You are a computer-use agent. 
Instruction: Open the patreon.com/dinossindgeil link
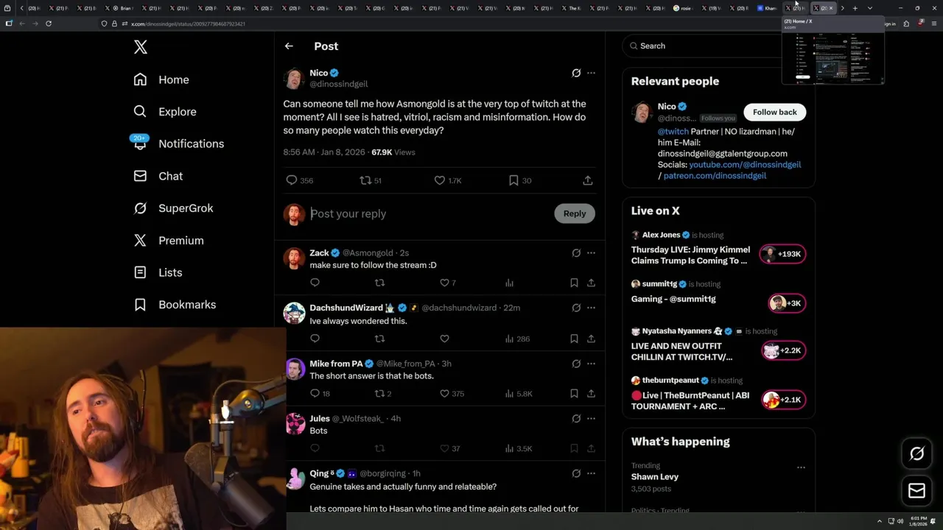(715, 176)
